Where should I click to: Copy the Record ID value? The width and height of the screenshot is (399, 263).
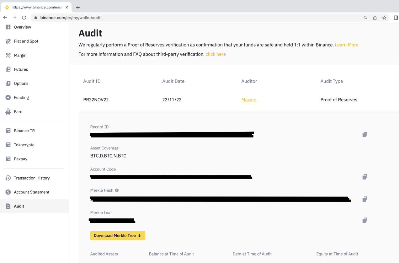(364, 135)
